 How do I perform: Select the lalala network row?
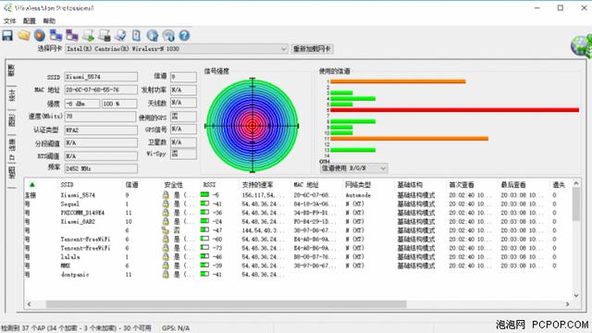(x=298, y=257)
